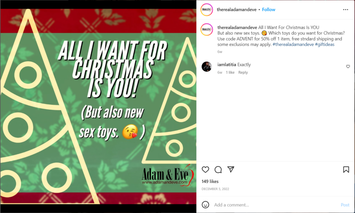
Task: Click the Adam & Eve avatar beside the caption
Action: [207, 29]
